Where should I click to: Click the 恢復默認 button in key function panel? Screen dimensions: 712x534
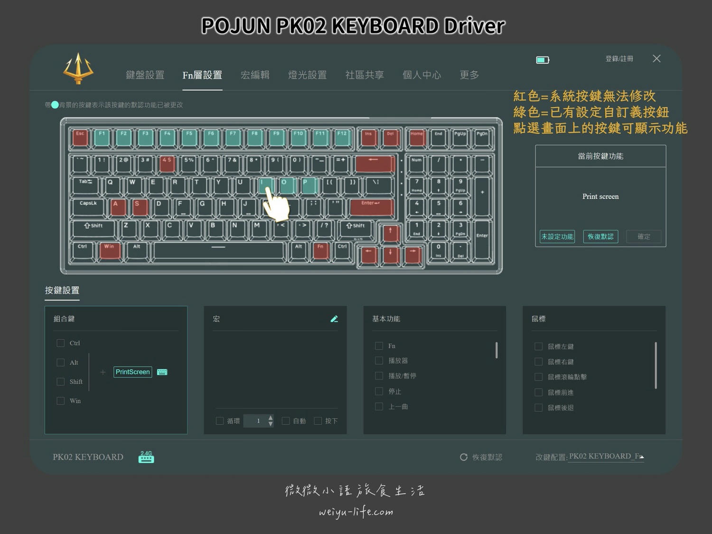pyautogui.click(x=600, y=236)
